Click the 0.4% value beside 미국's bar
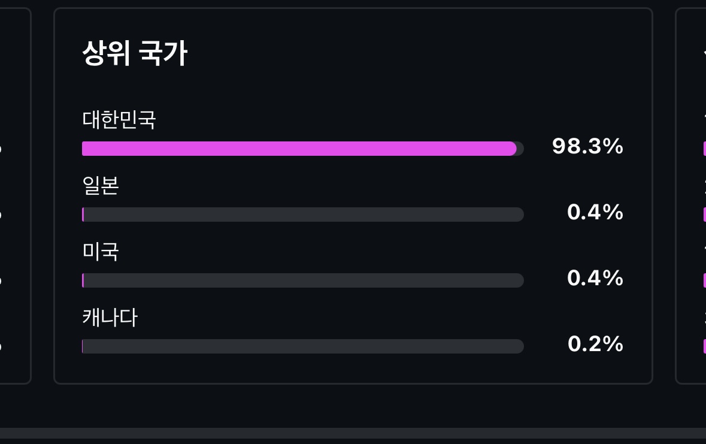706x444 pixels. click(x=595, y=278)
